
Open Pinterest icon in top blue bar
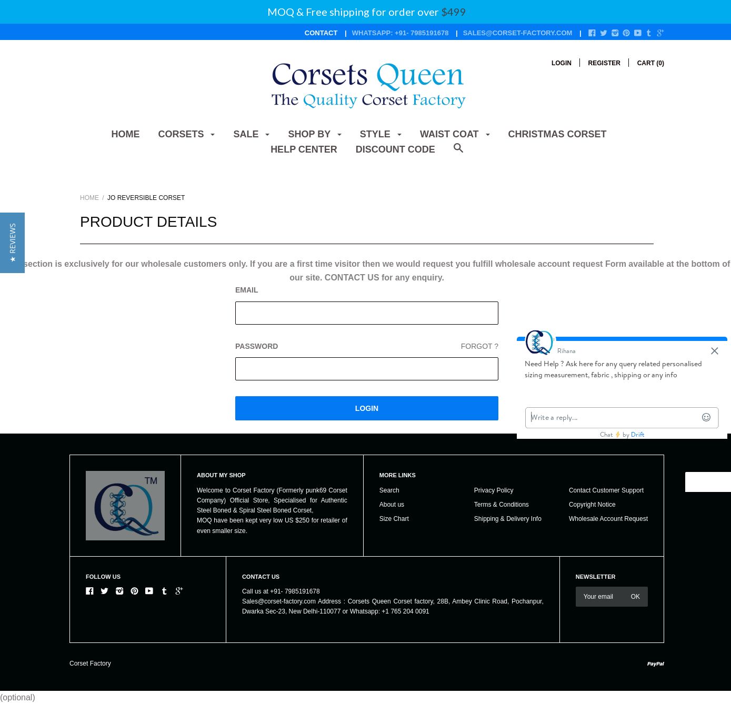click(626, 33)
